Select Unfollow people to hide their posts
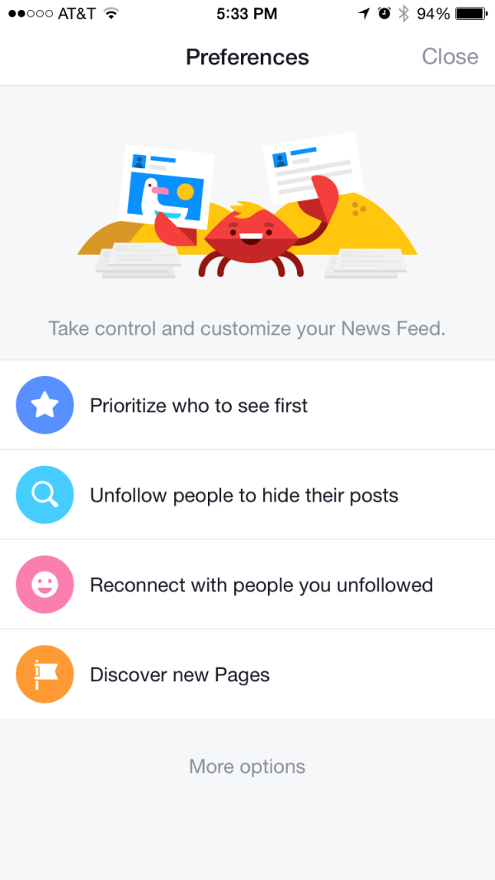The width and height of the screenshot is (495, 880). 244,496
